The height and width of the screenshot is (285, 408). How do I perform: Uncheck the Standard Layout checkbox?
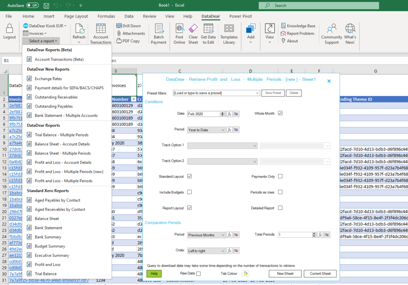click(x=189, y=176)
